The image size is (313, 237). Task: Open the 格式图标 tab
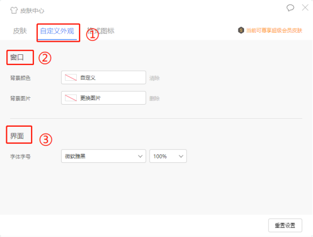pos(101,31)
